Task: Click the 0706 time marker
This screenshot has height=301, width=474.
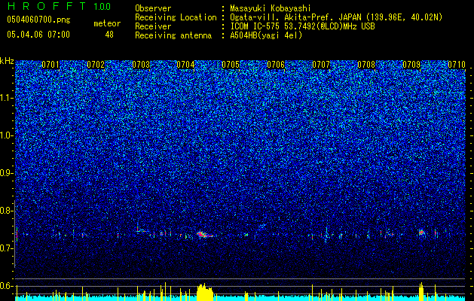Action: 276,65
